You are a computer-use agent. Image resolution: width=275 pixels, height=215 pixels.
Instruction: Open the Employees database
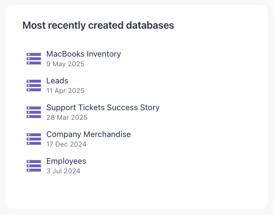pyautogui.click(x=66, y=161)
